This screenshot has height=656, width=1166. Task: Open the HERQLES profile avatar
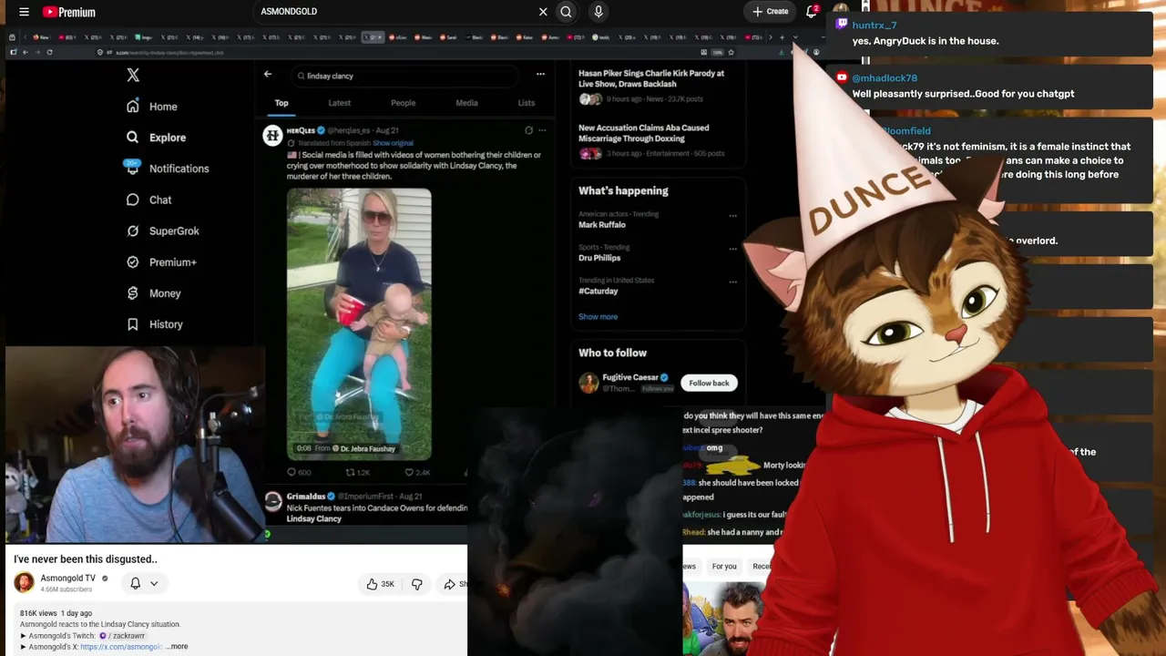(x=272, y=136)
